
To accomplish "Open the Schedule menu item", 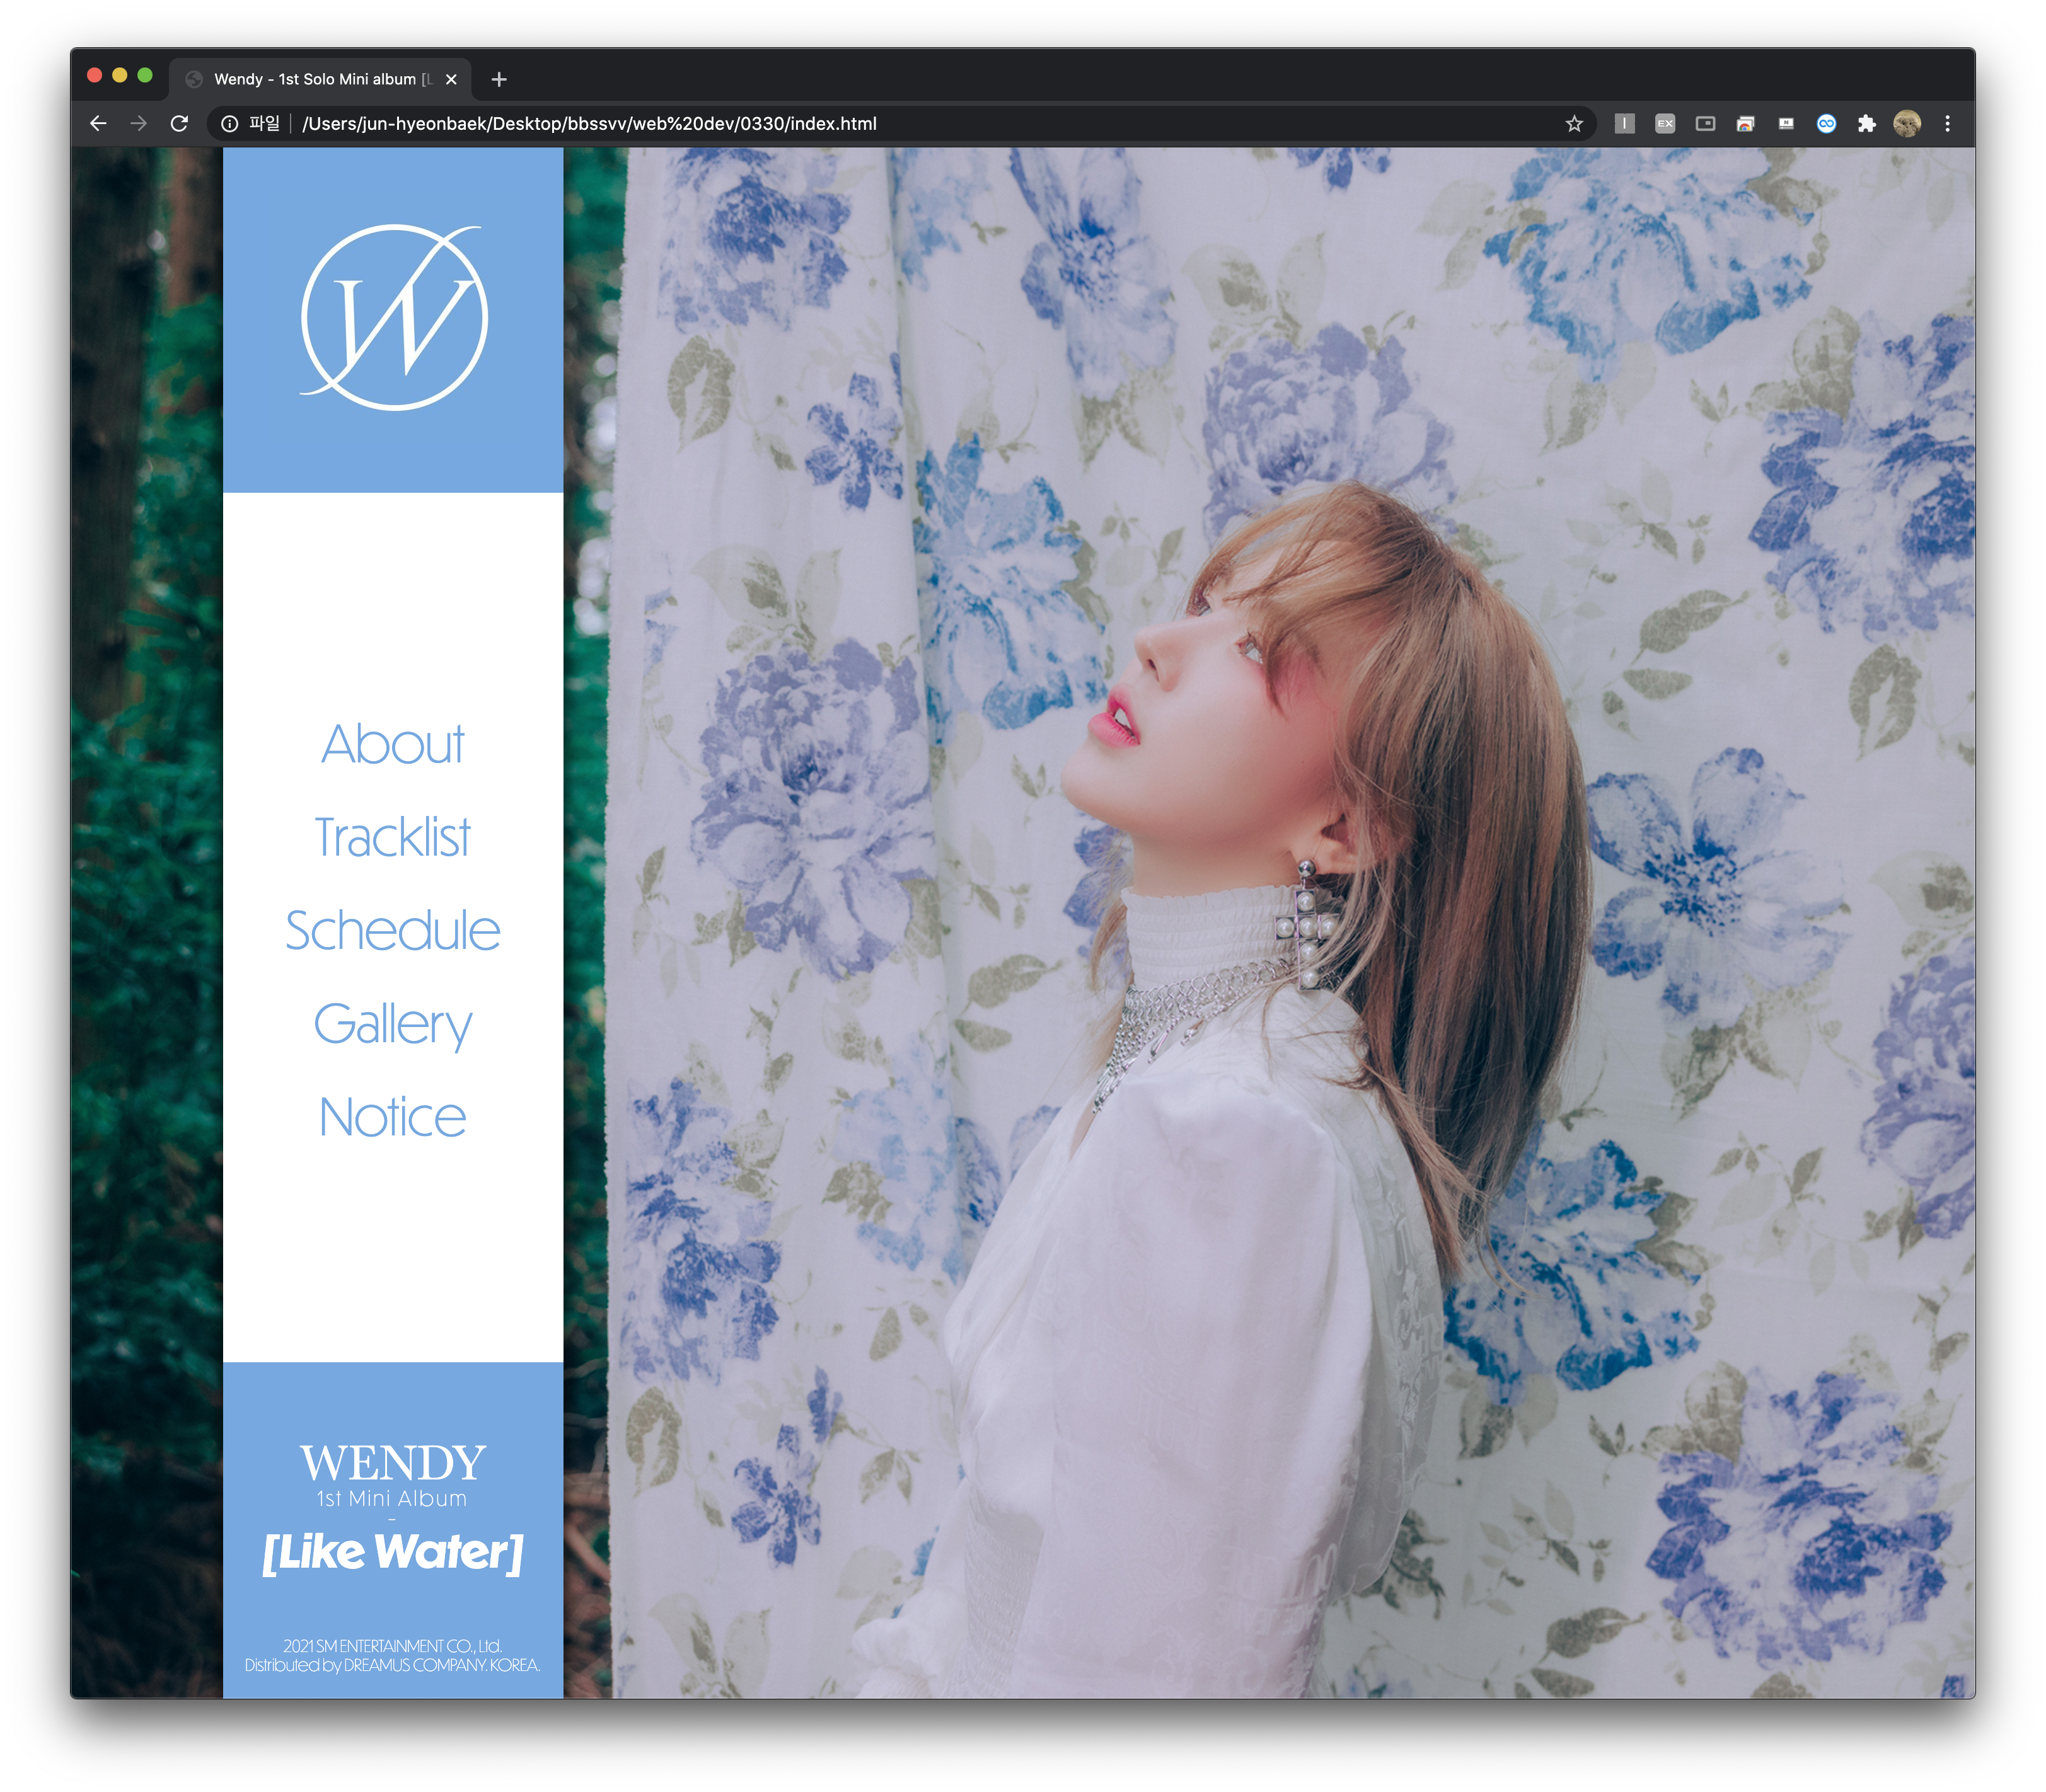I will tap(392, 930).
